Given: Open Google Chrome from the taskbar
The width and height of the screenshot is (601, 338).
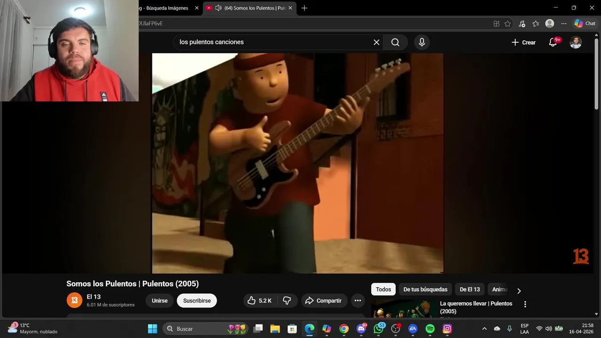Looking at the screenshot, I should click(x=344, y=329).
